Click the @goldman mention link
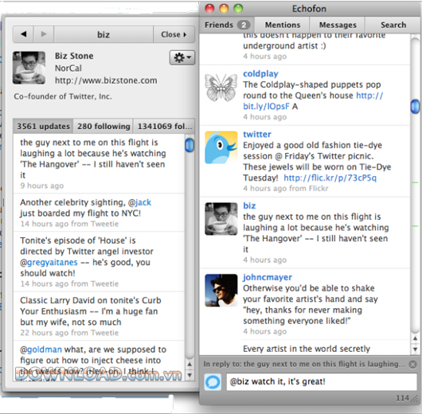Image resolution: width=422 pixels, height=414 pixels. coord(41,350)
